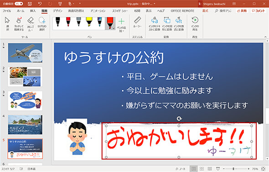Toggle the AutoSave switch
Viewport: 269px width, 172px height.
[19, 4]
